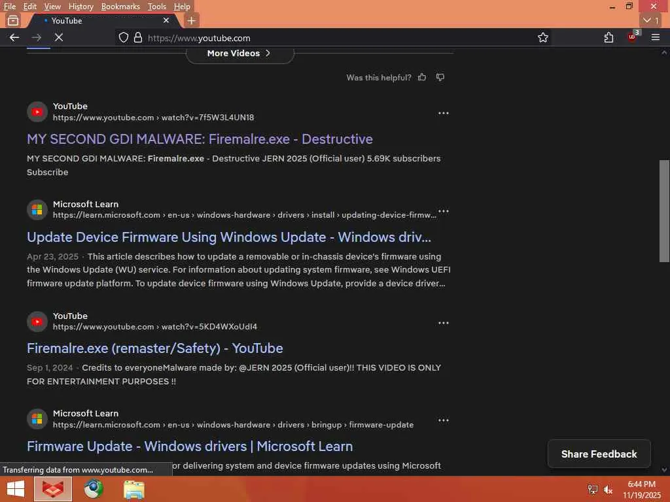670x502 pixels.
Task: Click the scrollbar up arrow
Action: click(x=664, y=52)
